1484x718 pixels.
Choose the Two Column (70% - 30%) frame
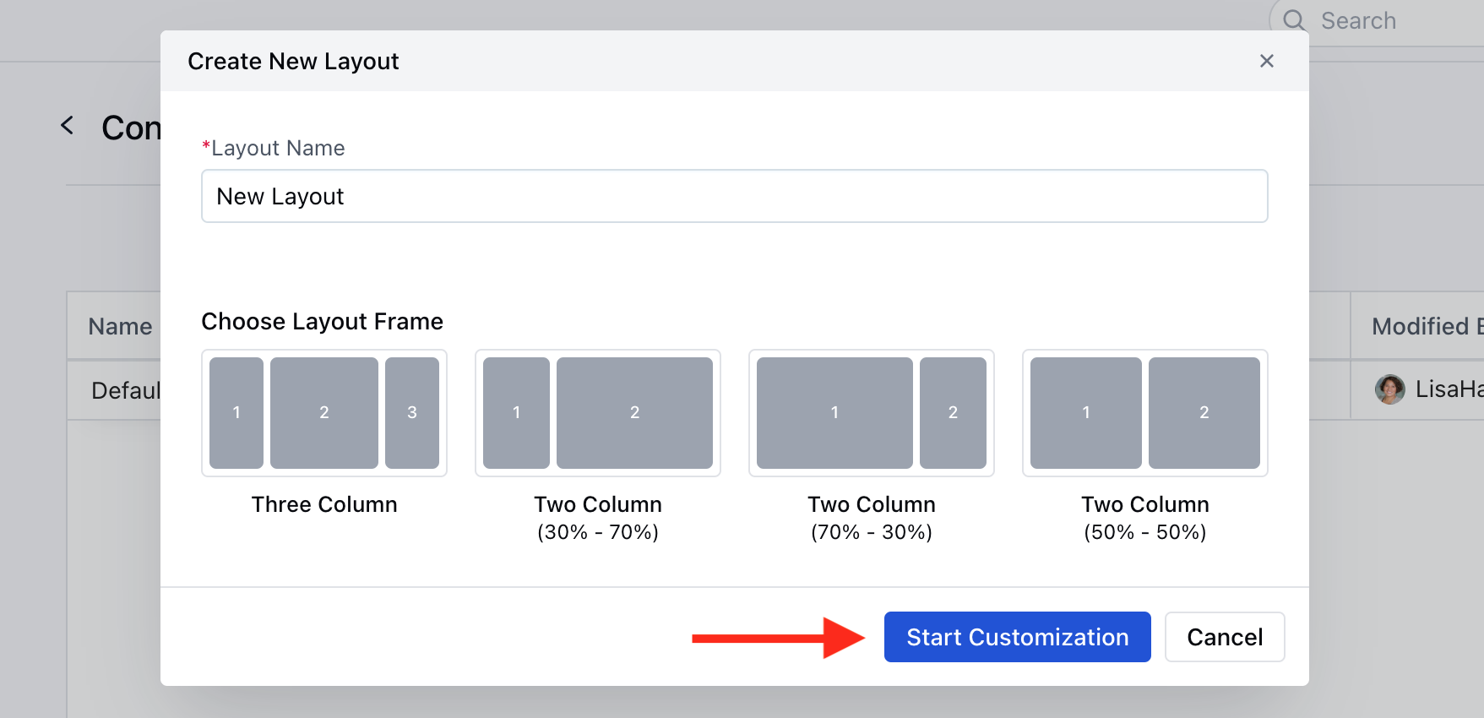tap(872, 413)
